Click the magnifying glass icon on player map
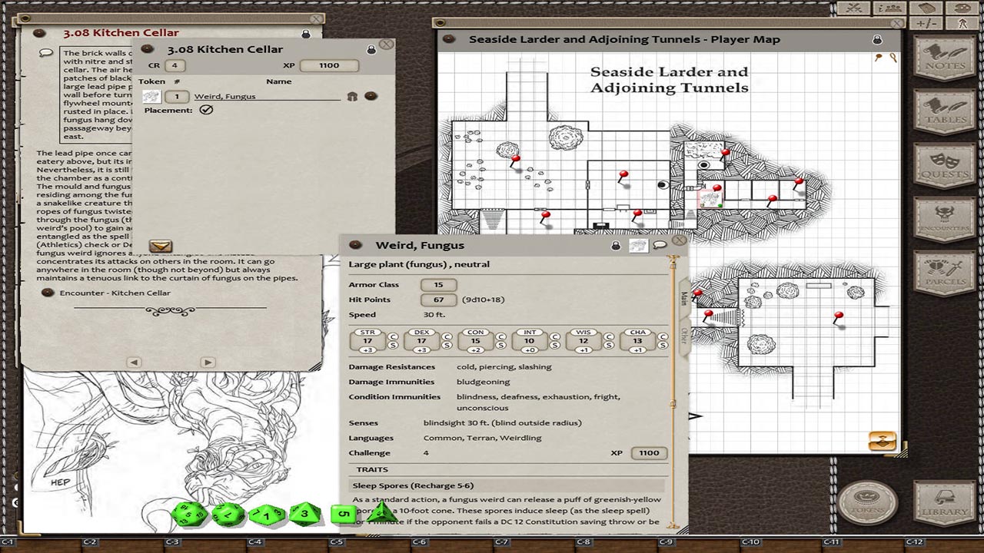Image resolution: width=984 pixels, height=553 pixels. pyautogui.click(x=893, y=58)
